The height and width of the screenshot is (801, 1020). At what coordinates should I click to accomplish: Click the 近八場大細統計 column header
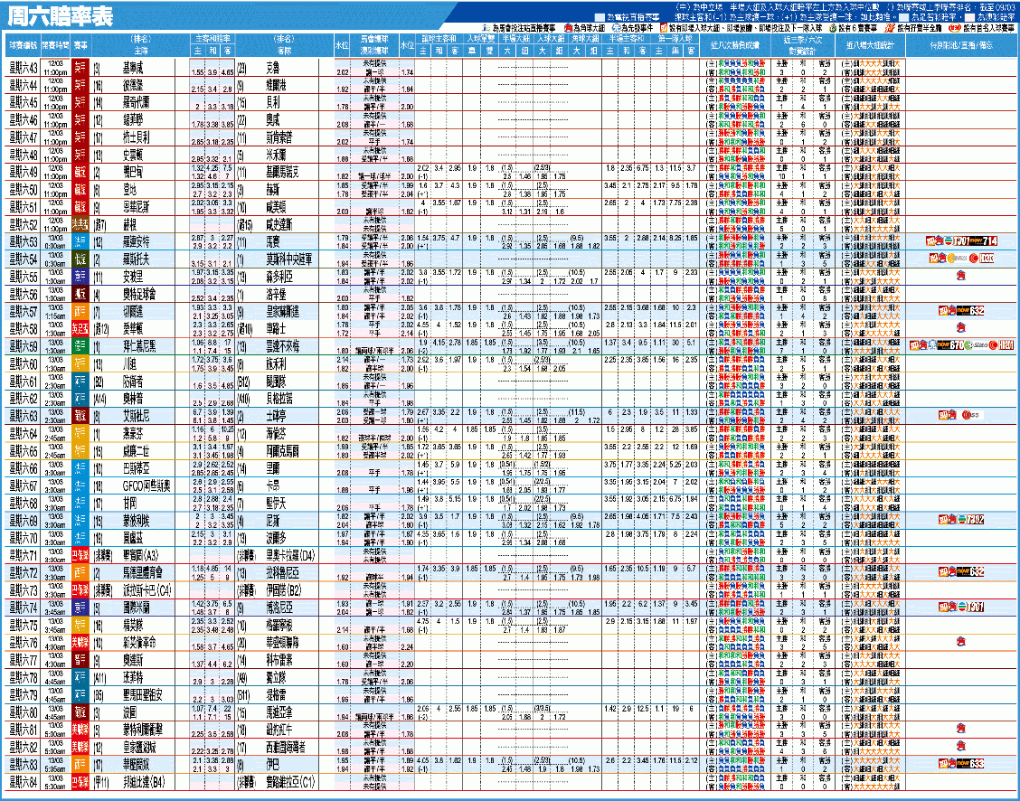[x=871, y=45]
